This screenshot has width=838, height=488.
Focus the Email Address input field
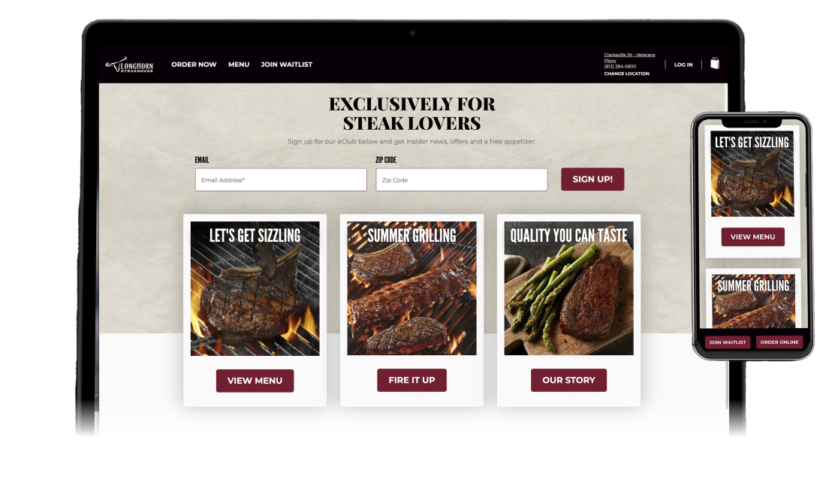pyautogui.click(x=281, y=179)
